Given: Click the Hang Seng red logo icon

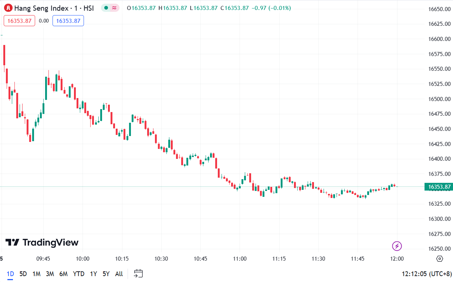Looking at the screenshot, I should coord(8,8).
